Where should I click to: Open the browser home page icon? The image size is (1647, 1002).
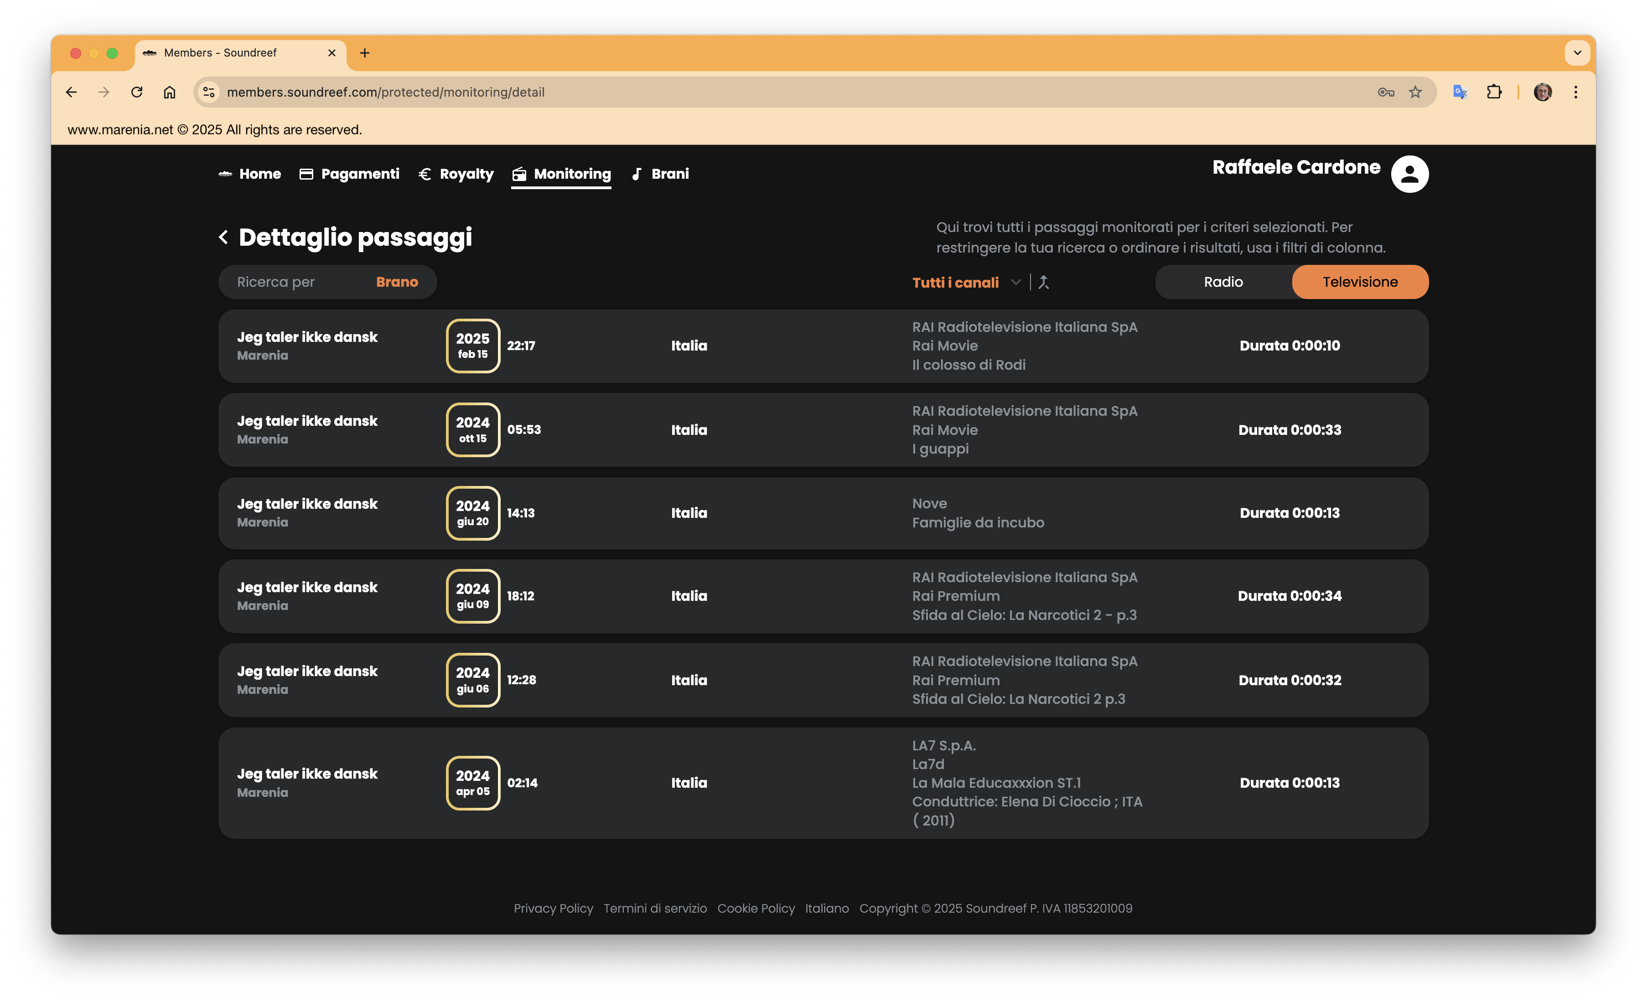pyautogui.click(x=170, y=92)
